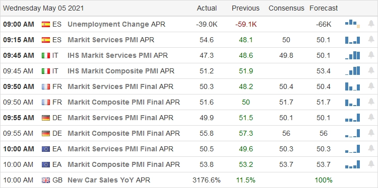This screenshot has width=378, height=188.
Task: Click the Wednesday May 05 2021 date header
Action: pos(43,8)
